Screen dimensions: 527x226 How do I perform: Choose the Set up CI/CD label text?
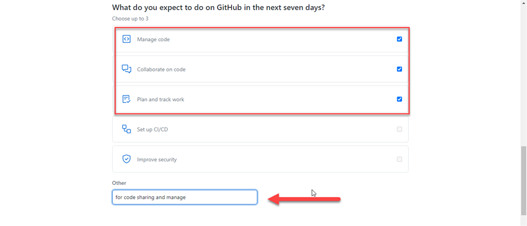tap(152, 129)
